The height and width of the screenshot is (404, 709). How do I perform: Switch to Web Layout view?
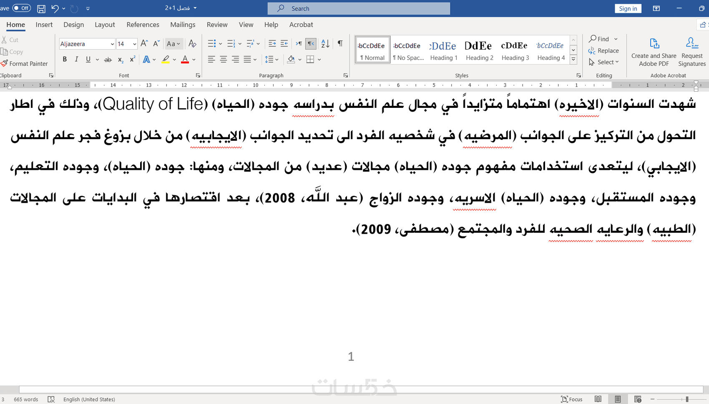(x=638, y=399)
